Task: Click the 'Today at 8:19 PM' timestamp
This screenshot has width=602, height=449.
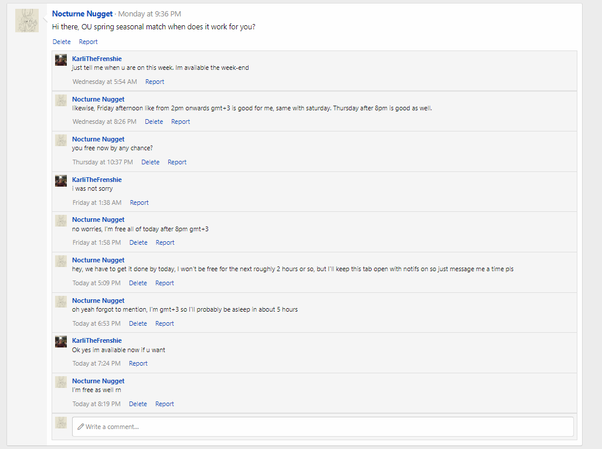Action: [96, 404]
